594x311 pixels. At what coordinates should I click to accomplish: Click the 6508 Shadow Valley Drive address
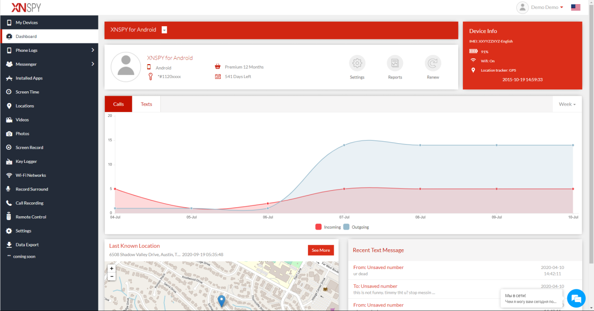pos(145,255)
